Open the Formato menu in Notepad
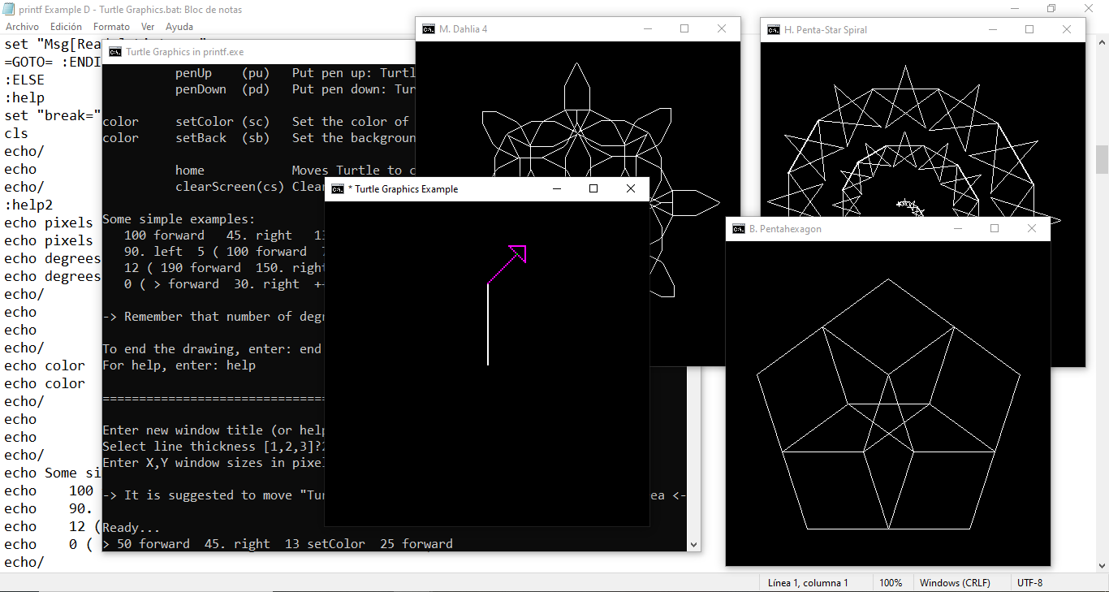The height and width of the screenshot is (592, 1109). [111, 27]
